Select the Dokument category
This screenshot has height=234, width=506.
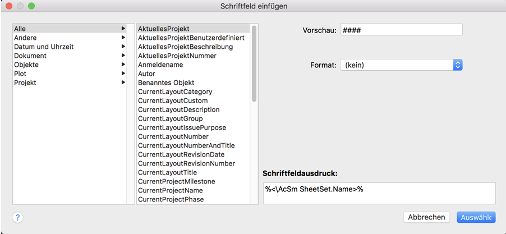30,56
